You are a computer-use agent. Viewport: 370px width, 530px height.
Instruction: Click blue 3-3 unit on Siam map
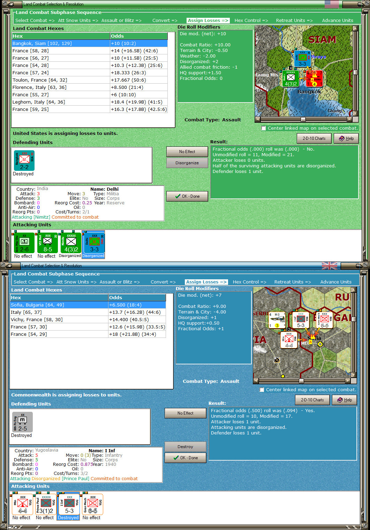click(302, 59)
